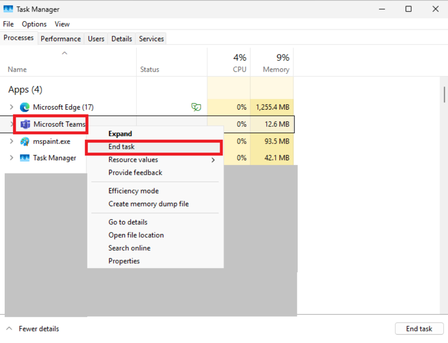Screen dimensions: 448x343
Task: Open the Options menu
Action: tap(34, 24)
